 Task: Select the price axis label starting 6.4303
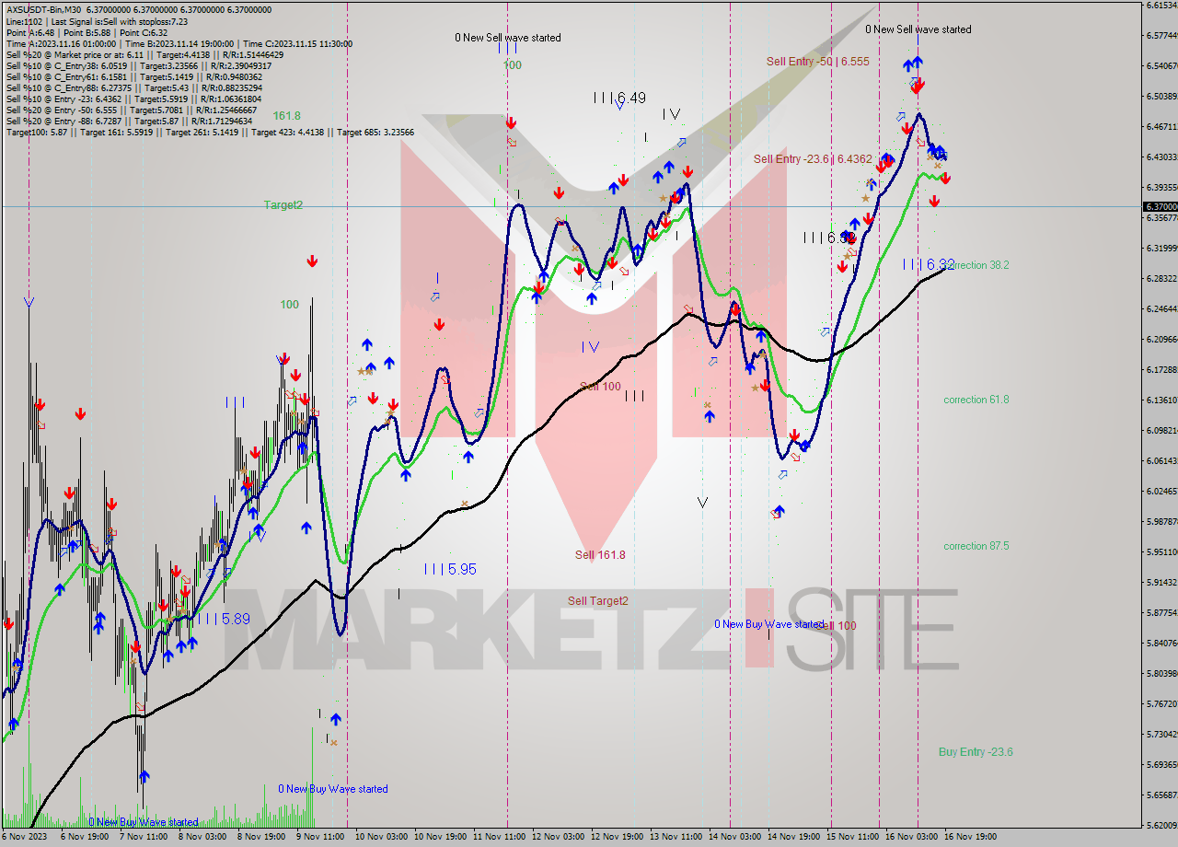1161,157
